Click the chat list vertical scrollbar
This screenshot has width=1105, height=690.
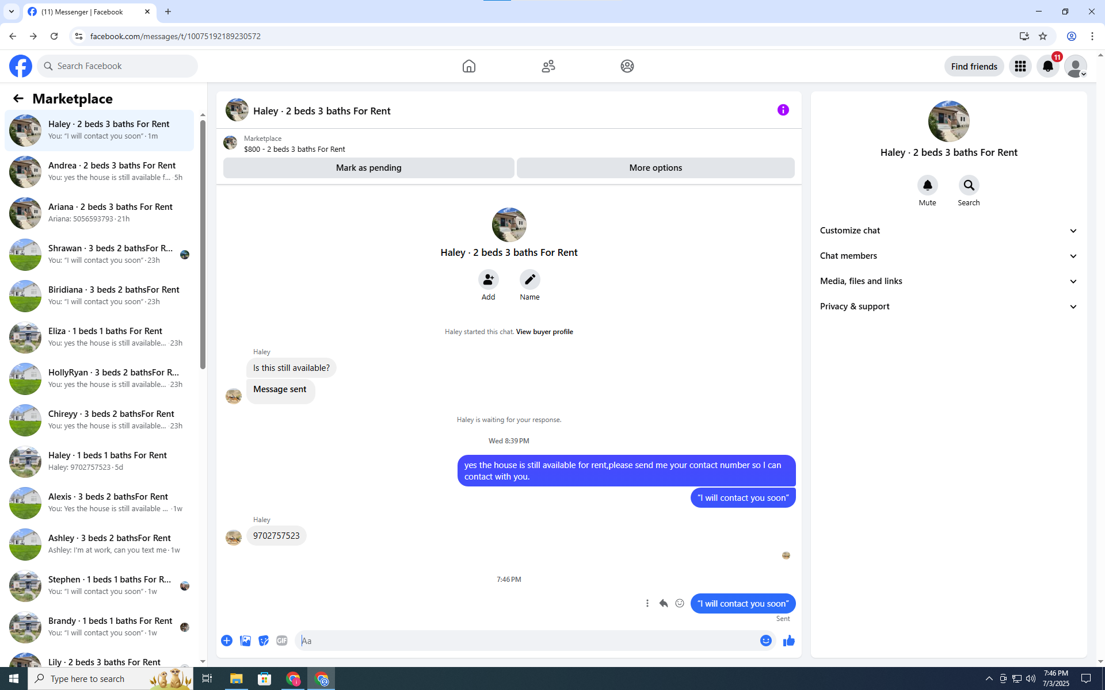tap(203, 241)
